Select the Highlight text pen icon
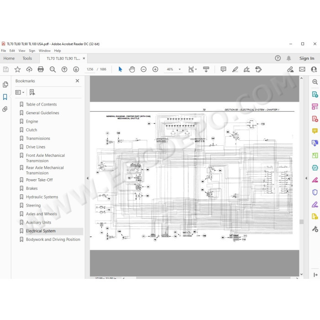This screenshot has height=320, width=320. coord(235,69)
